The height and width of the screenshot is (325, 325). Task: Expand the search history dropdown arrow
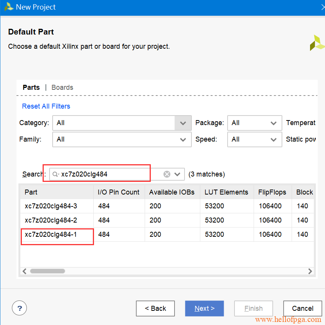(x=177, y=174)
